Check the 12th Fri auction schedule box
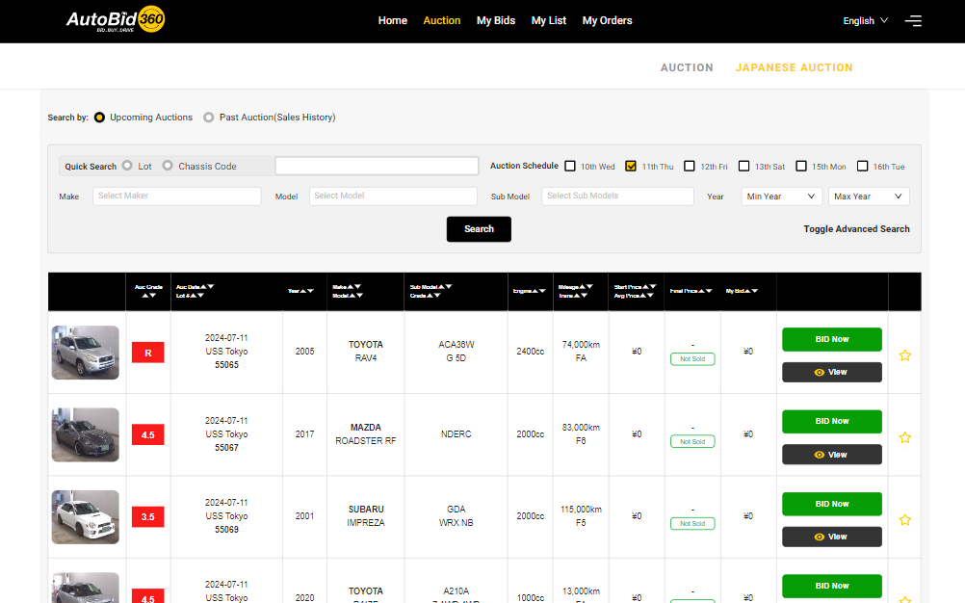The width and height of the screenshot is (965, 603). pos(690,166)
